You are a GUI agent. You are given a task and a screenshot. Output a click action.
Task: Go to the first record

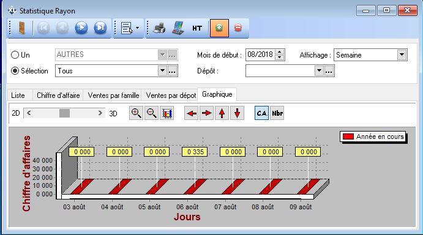(x=43, y=28)
